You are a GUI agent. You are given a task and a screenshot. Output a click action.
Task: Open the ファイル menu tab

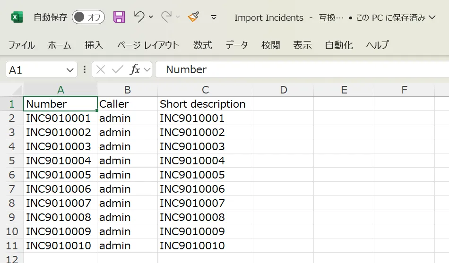(x=21, y=45)
